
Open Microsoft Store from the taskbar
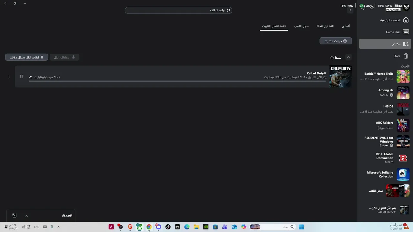tap(215, 227)
